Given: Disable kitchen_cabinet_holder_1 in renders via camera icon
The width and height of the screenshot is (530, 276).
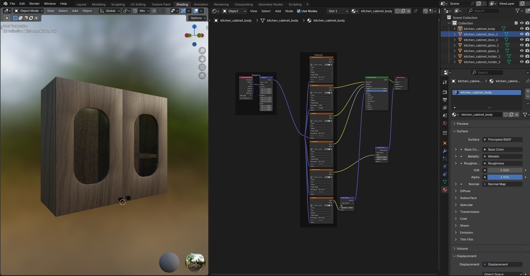Looking at the screenshot, I should pyautogui.click(x=527, y=56).
